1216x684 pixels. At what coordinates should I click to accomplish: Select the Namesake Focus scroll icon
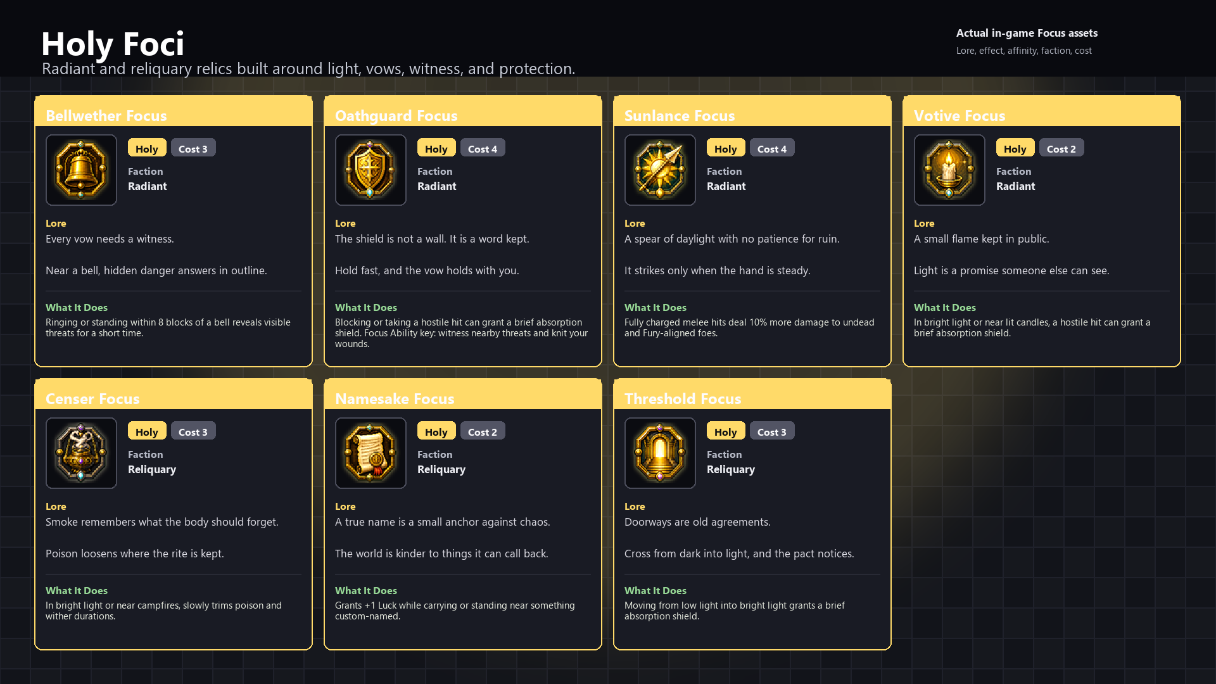tap(370, 453)
